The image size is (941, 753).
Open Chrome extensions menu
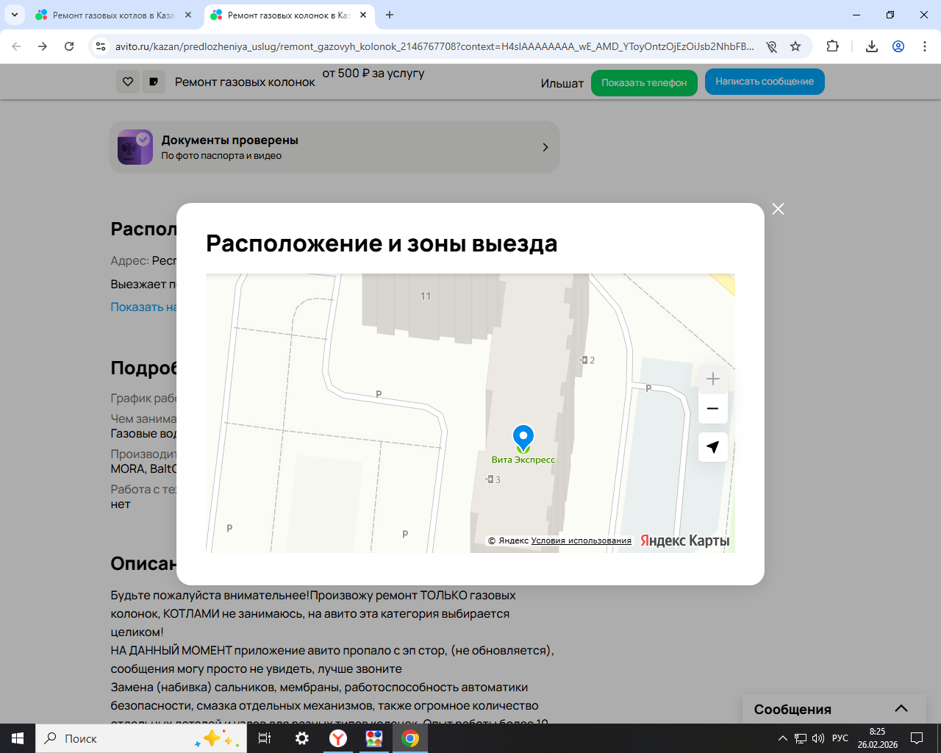[x=832, y=46]
